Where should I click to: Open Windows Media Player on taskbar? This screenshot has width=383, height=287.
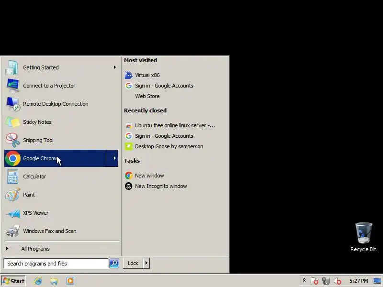[70, 281]
